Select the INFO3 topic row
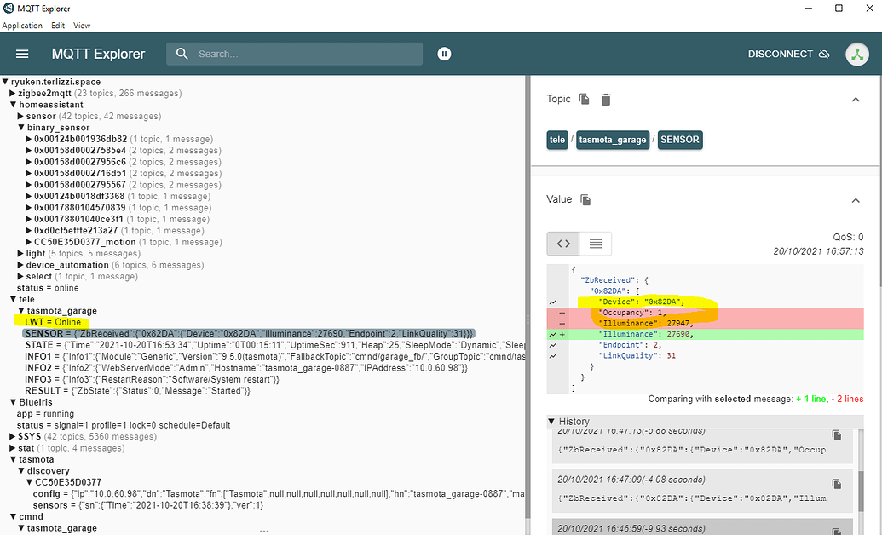This screenshot has width=882, height=535. 152,379
